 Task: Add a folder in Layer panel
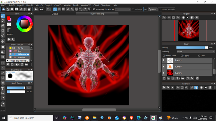(x=183, y=78)
